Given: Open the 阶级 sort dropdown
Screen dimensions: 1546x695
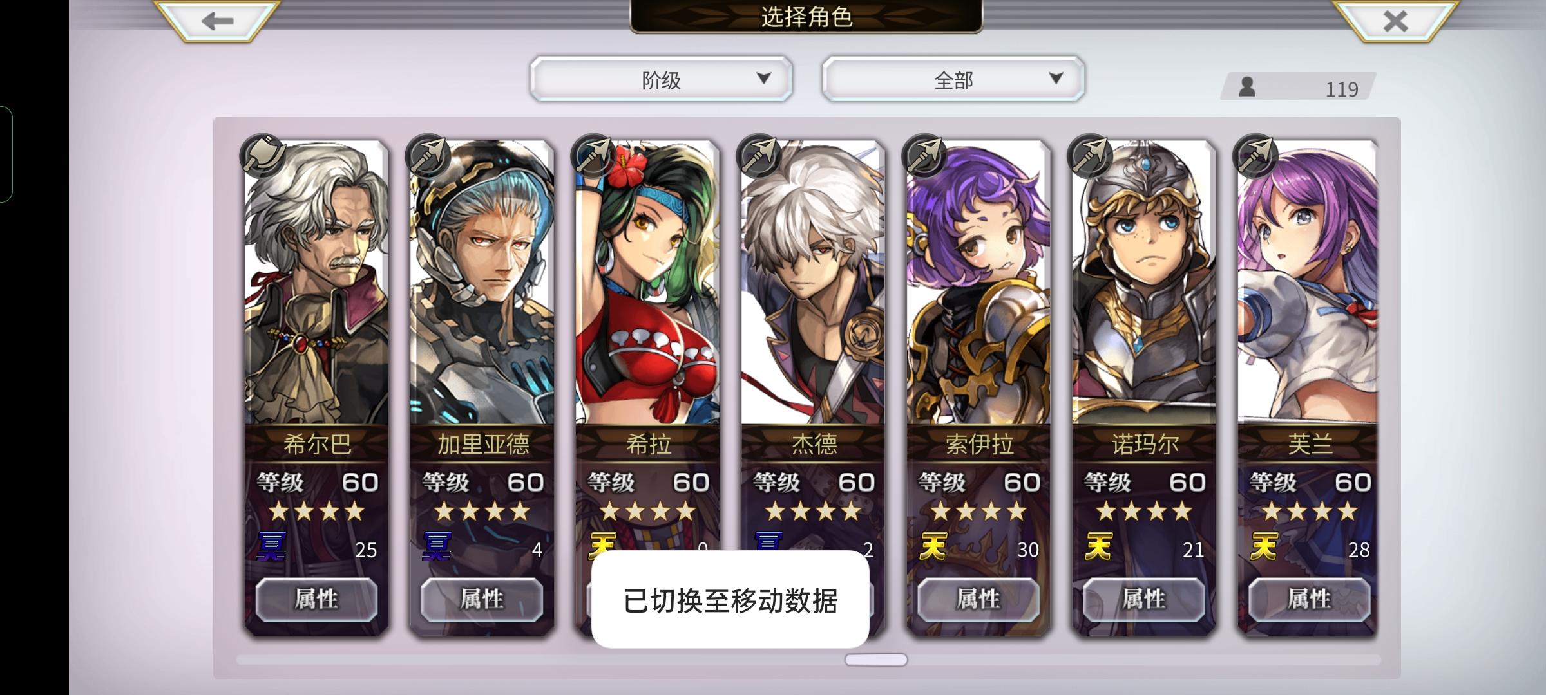Looking at the screenshot, I should [661, 79].
